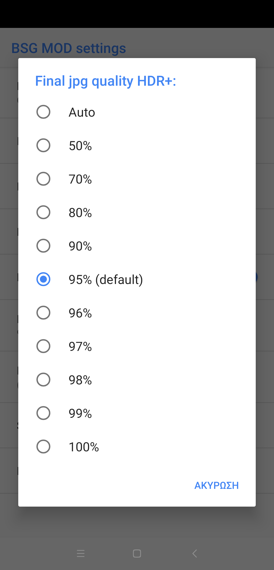Pick the 80% quality option
This screenshot has width=274, height=570.
[43, 212]
